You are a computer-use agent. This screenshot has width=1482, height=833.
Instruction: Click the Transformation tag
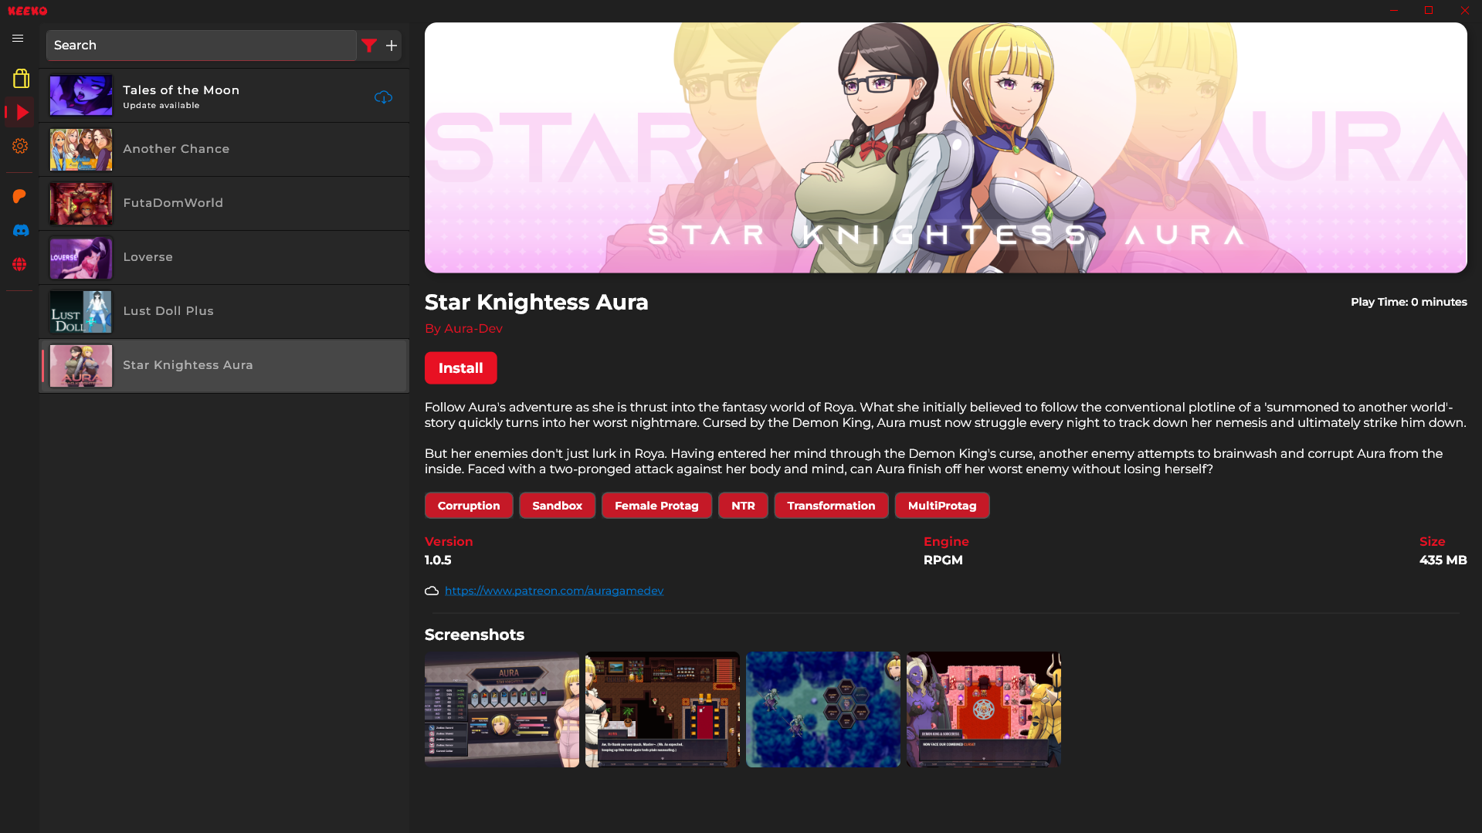coord(831,506)
